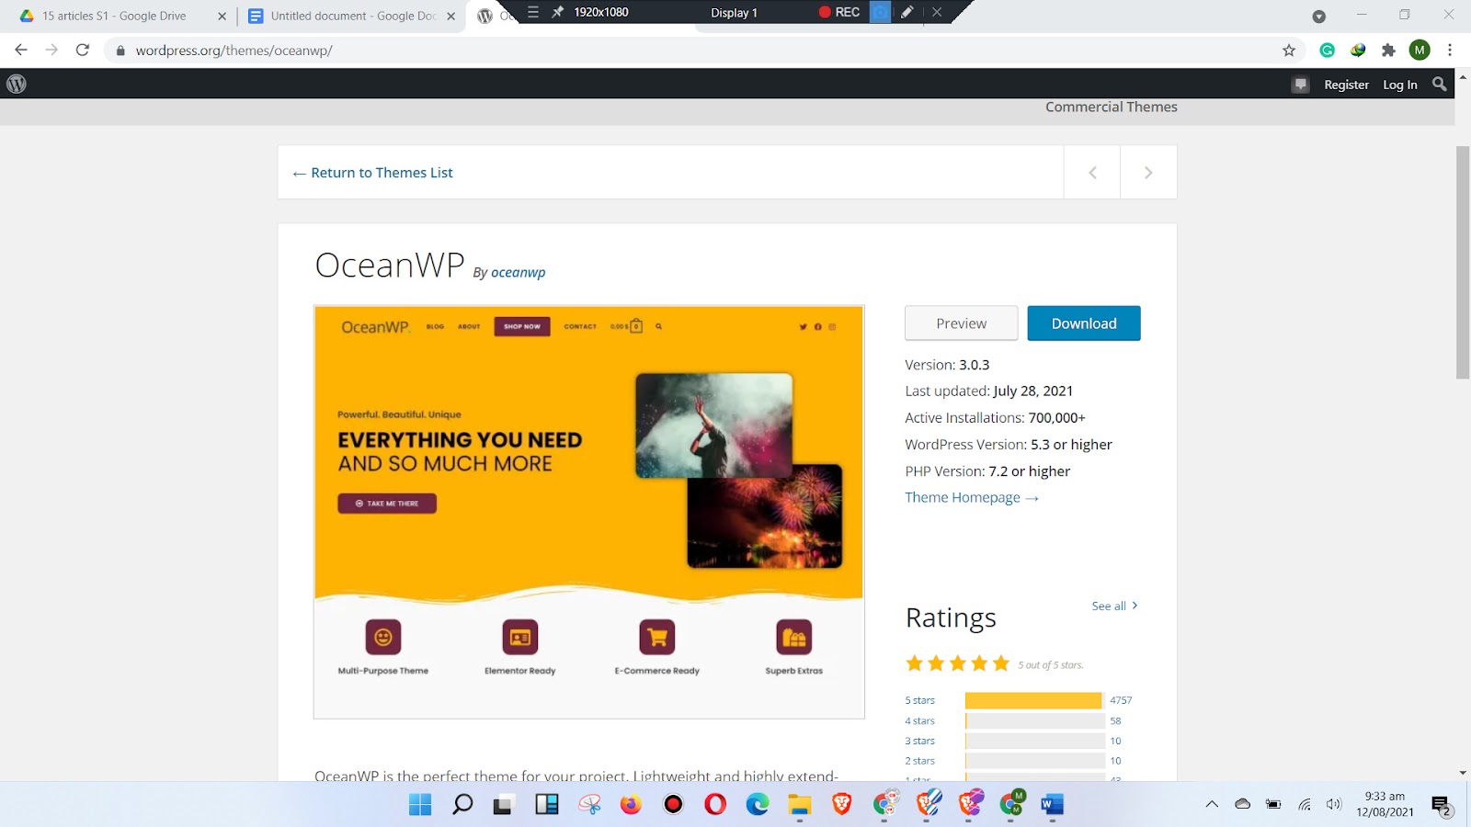Click the 5 stars rating bar
Viewport: 1471px width, 827px height.
[x=1035, y=700]
